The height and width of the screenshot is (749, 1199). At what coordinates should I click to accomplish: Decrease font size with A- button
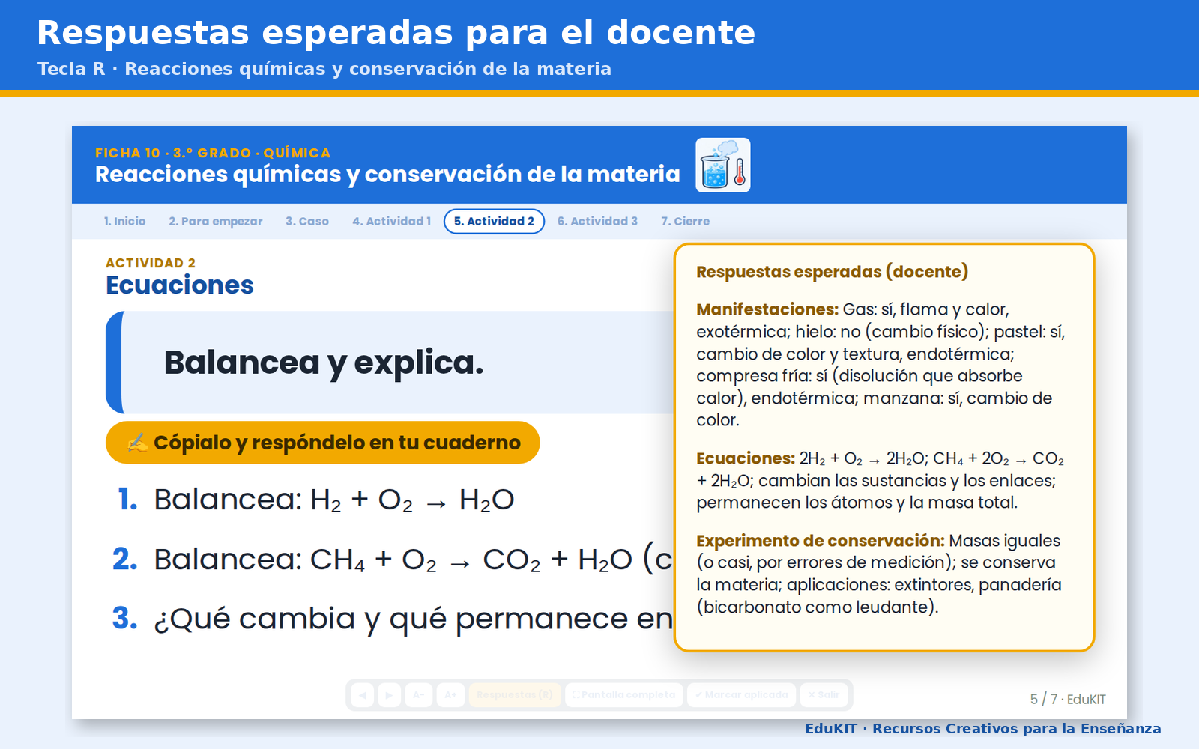point(419,695)
